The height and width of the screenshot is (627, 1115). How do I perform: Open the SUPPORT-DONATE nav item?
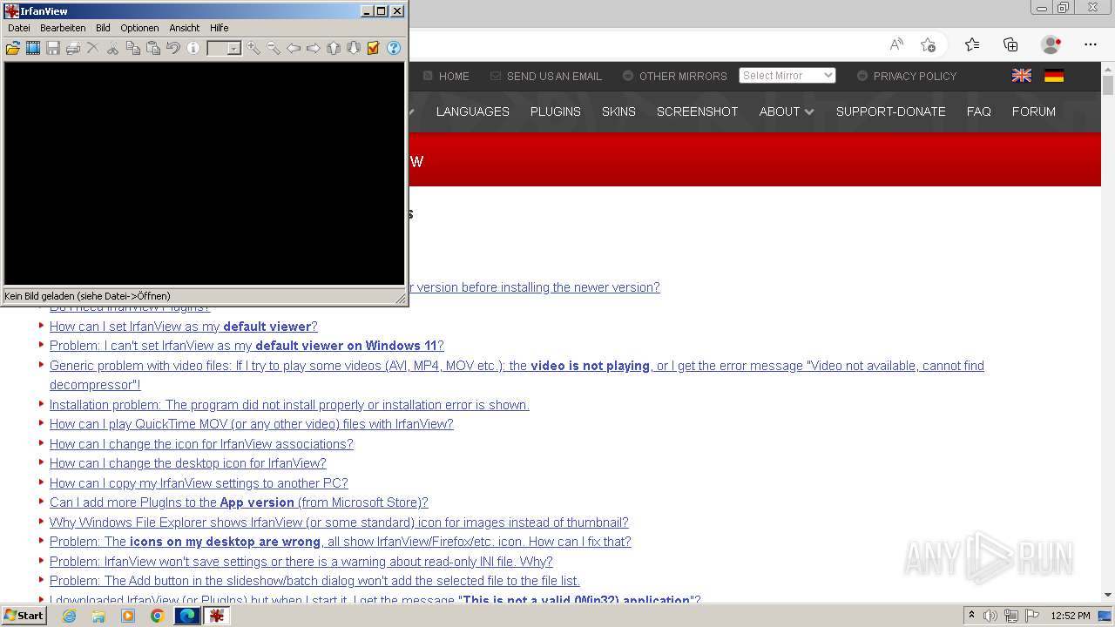pos(891,111)
